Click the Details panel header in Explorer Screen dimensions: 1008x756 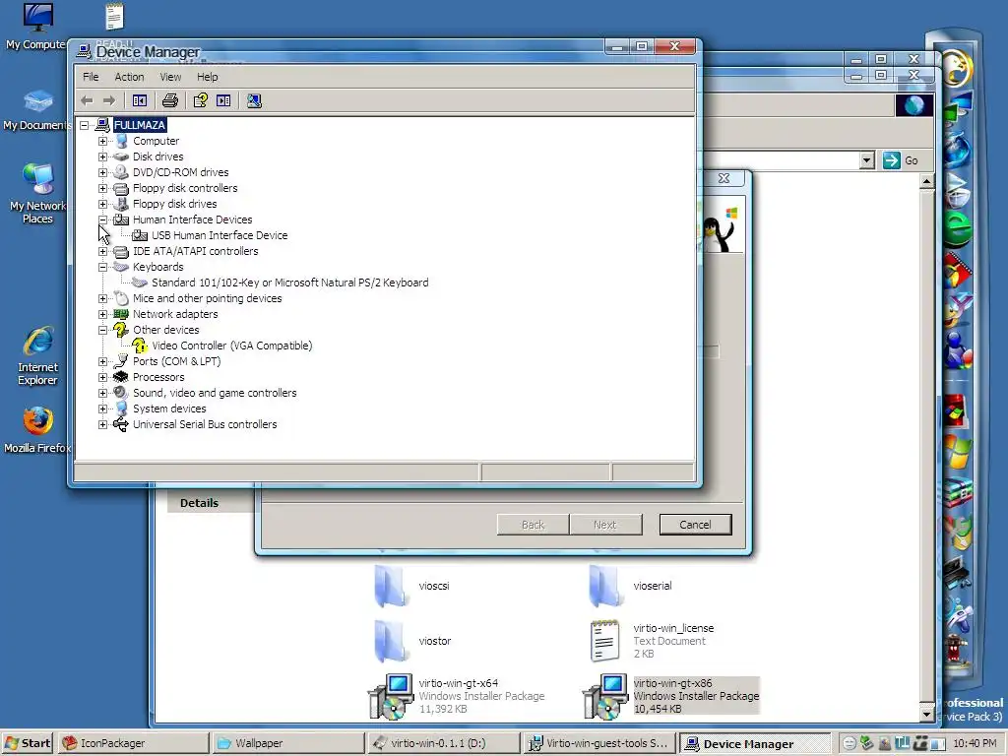click(x=199, y=503)
